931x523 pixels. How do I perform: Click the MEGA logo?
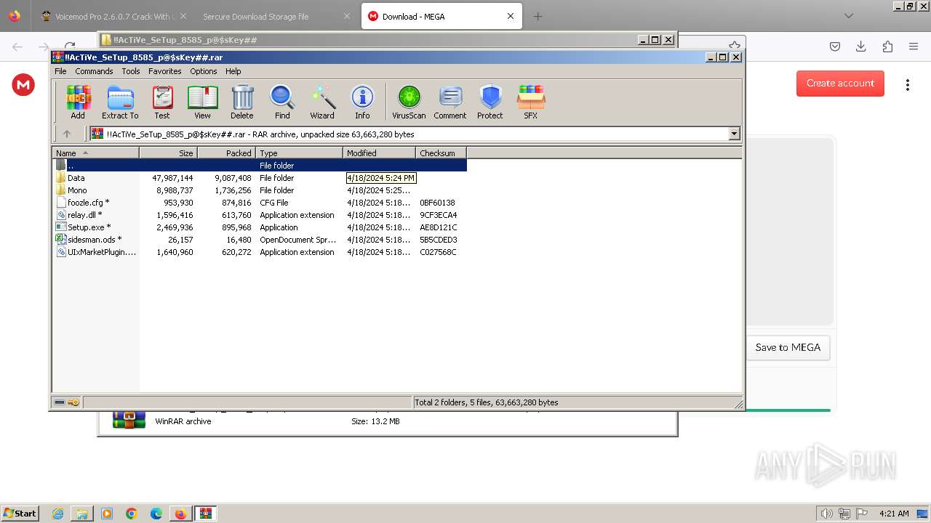[23, 84]
